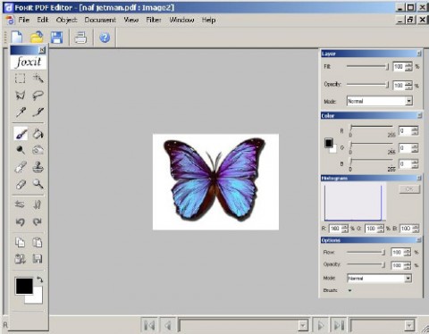The width and height of the screenshot is (429, 334).
Task: Go to the first page button
Action: click(x=149, y=325)
